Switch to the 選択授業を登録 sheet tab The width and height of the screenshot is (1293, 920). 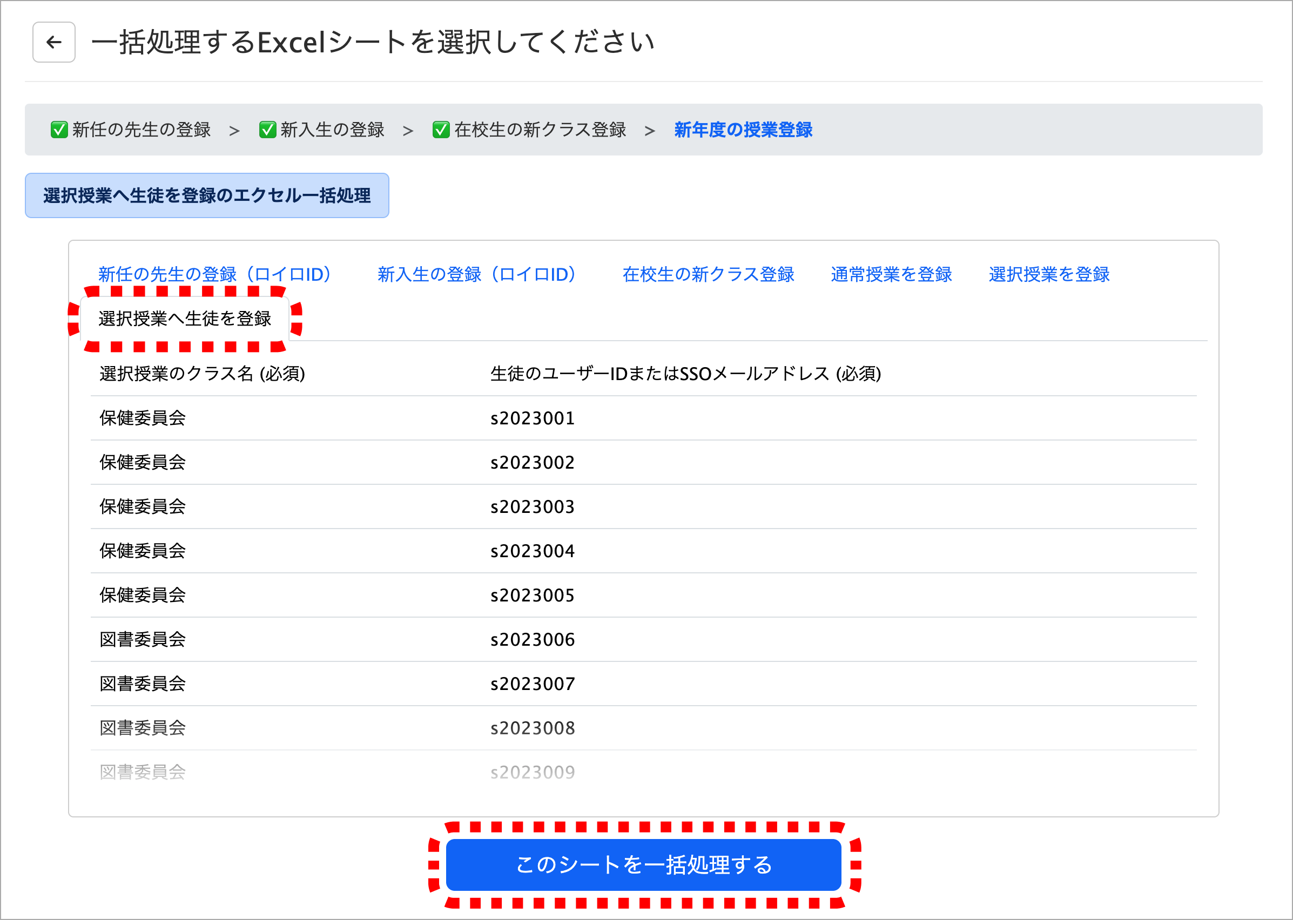1049,274
